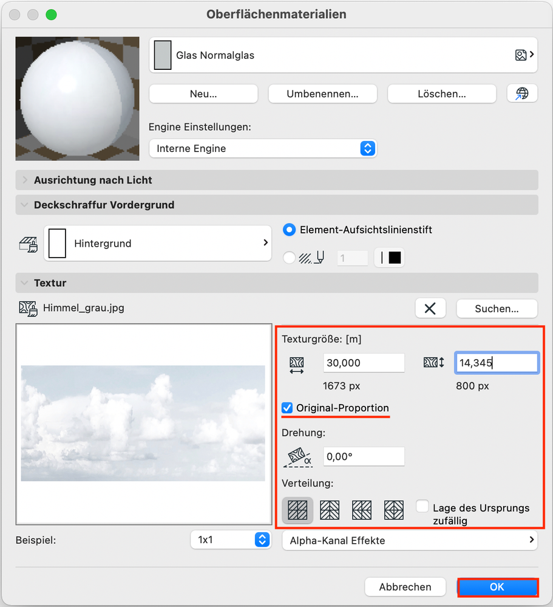Click the green window zoom button
The width and height of the screenshot is (553, 607).
(51, 15)
